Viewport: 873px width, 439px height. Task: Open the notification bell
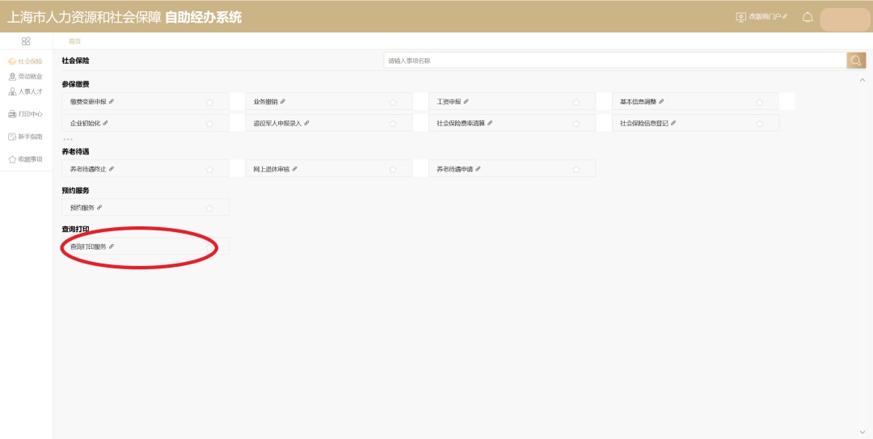pos(808,17)
